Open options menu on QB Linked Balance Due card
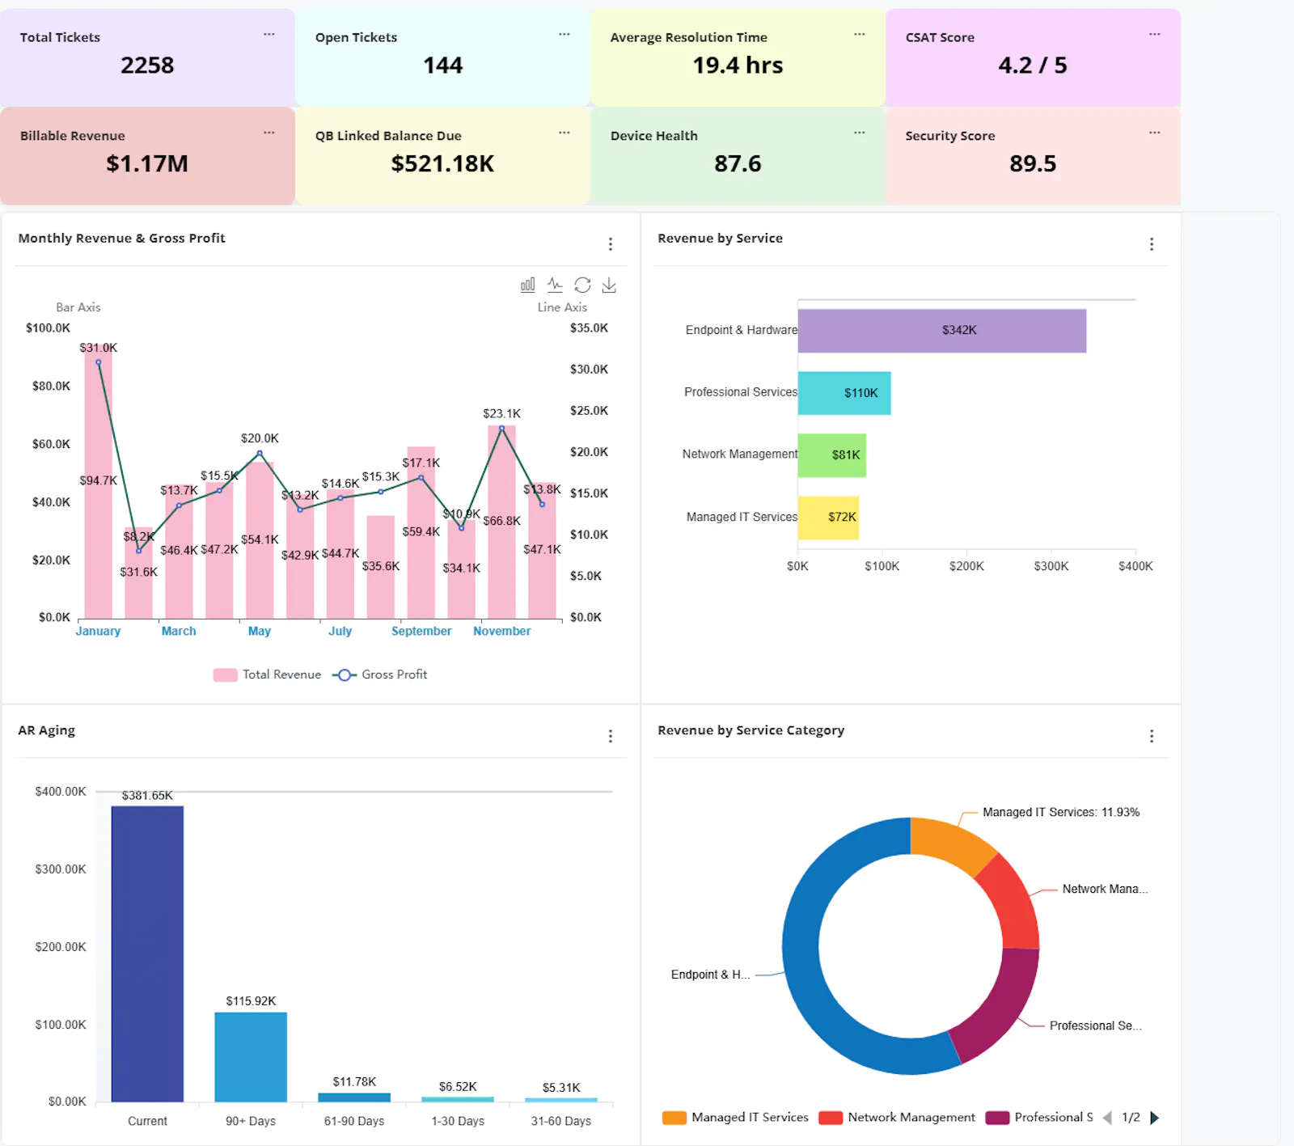The image size is (1294, 1146). click(565, 133)
